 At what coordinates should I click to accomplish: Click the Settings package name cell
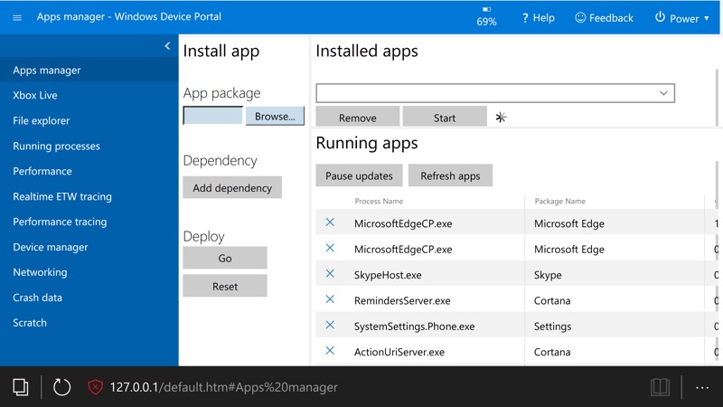point(552,327)
